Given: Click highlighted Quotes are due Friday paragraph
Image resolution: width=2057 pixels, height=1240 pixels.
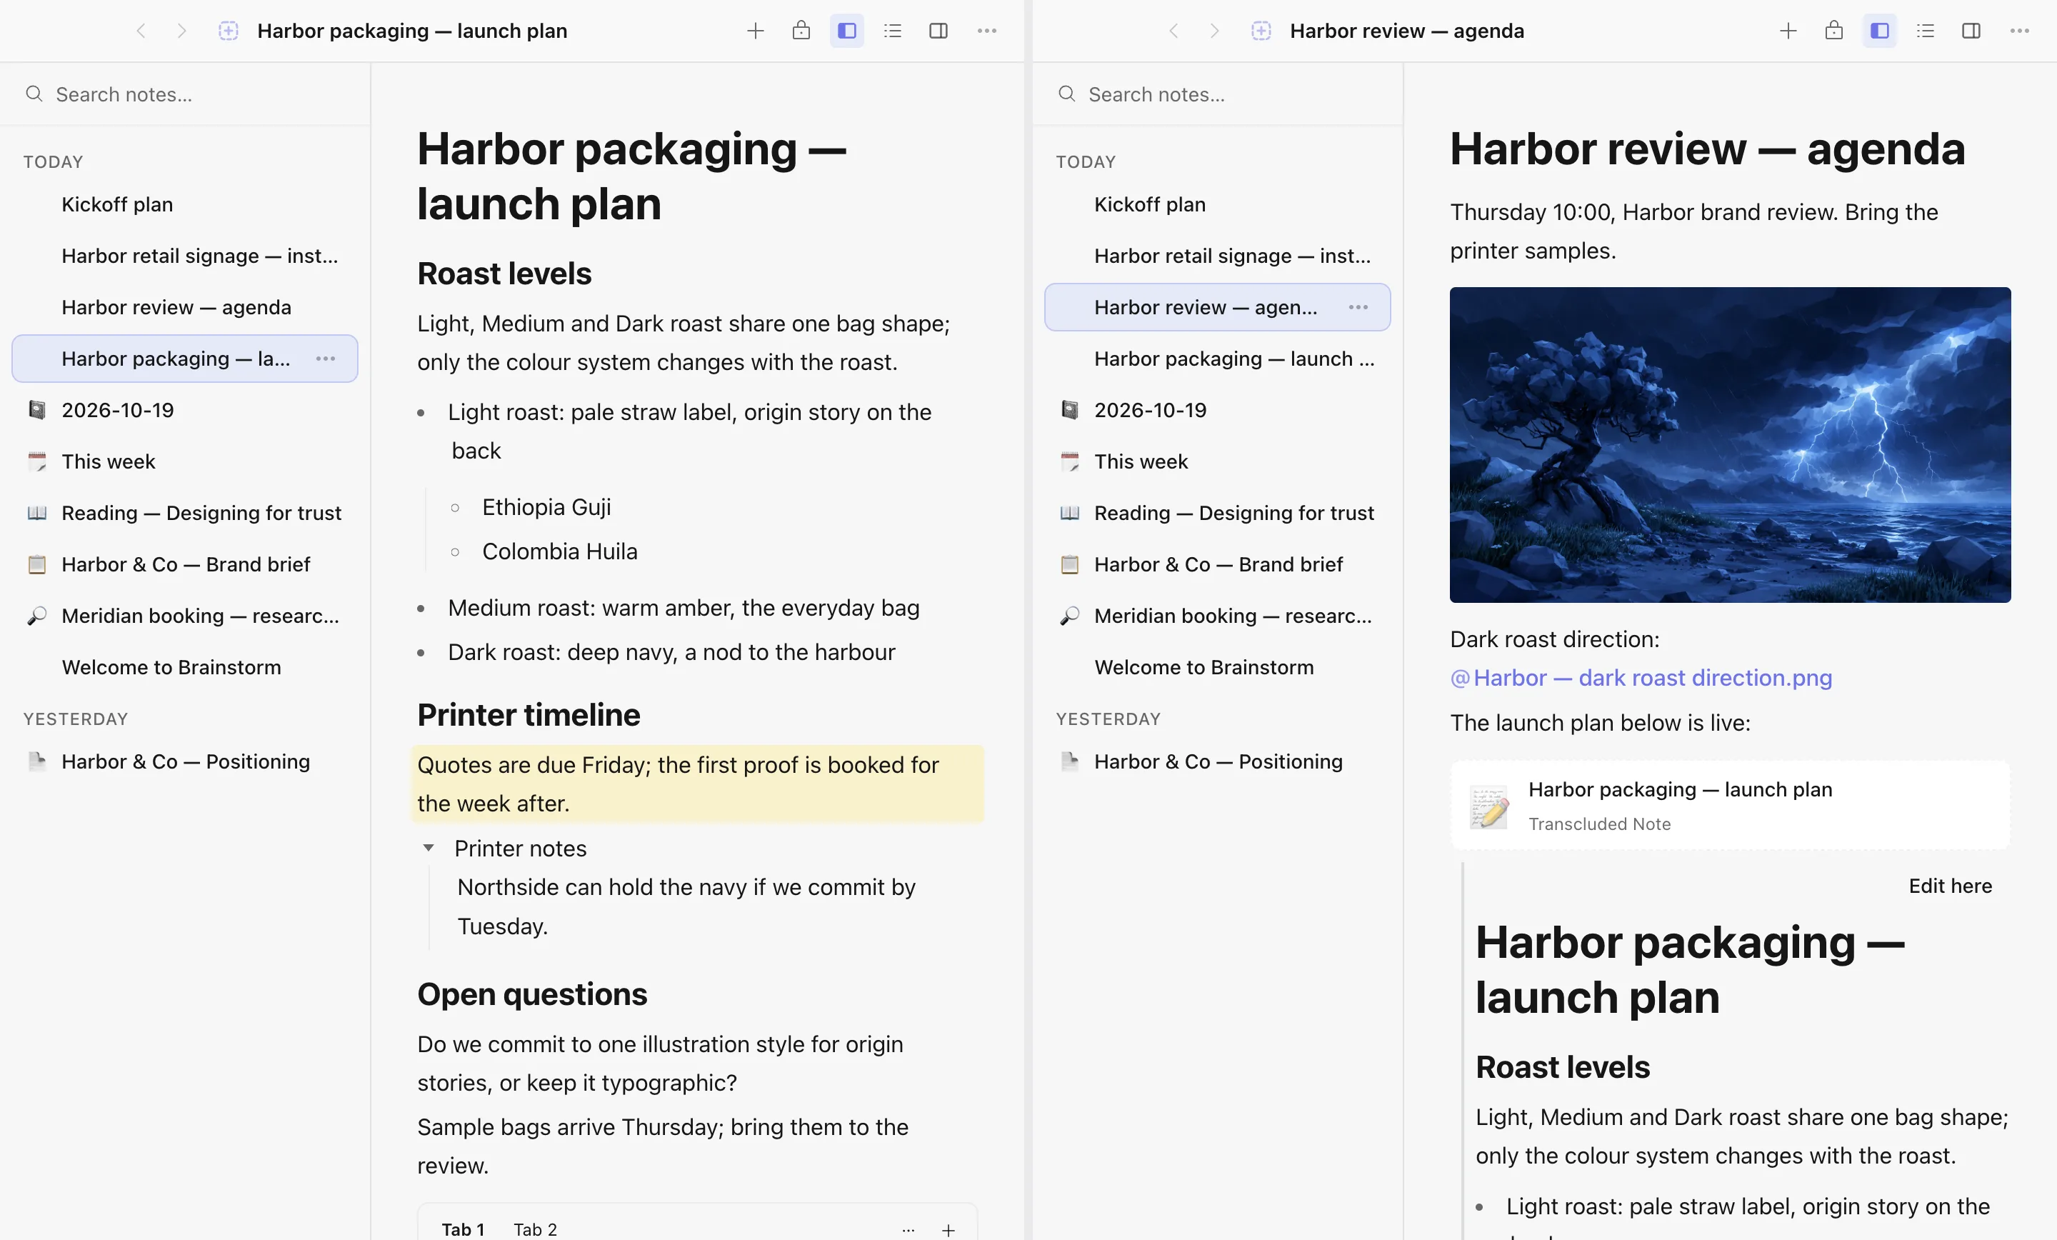Looking at the screenshot, I should pos(697,784).
